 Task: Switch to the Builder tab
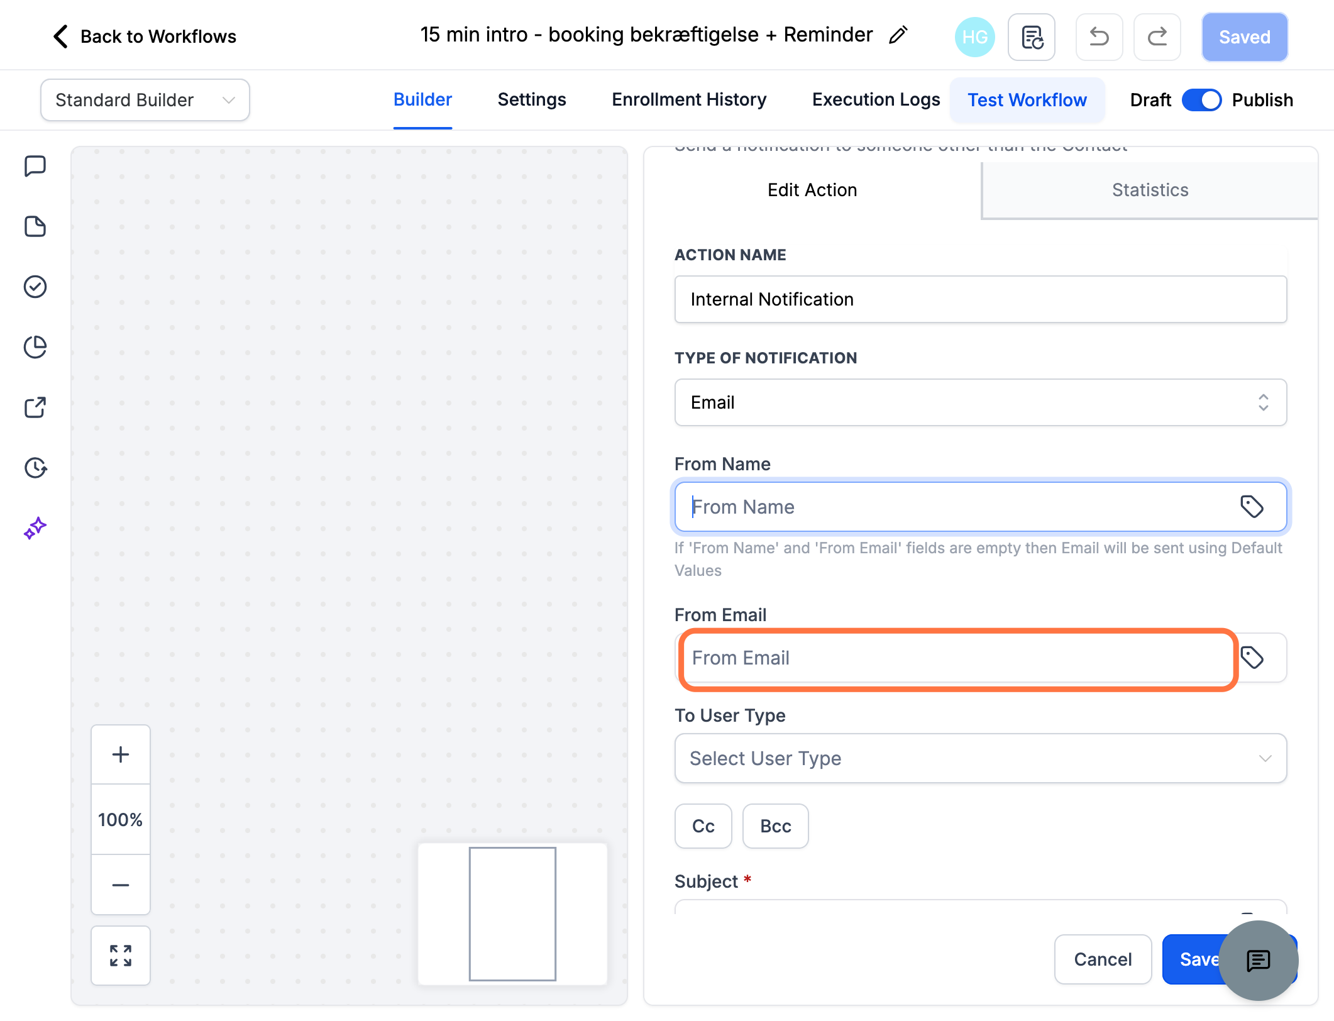pyautogui.click(x=422, y=100)
